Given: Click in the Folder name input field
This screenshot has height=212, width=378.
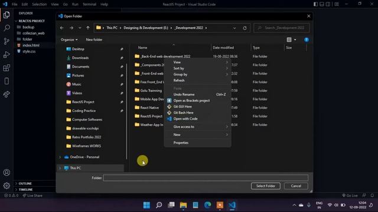Looking at the screenshot, I should click(x=206, y=178).
